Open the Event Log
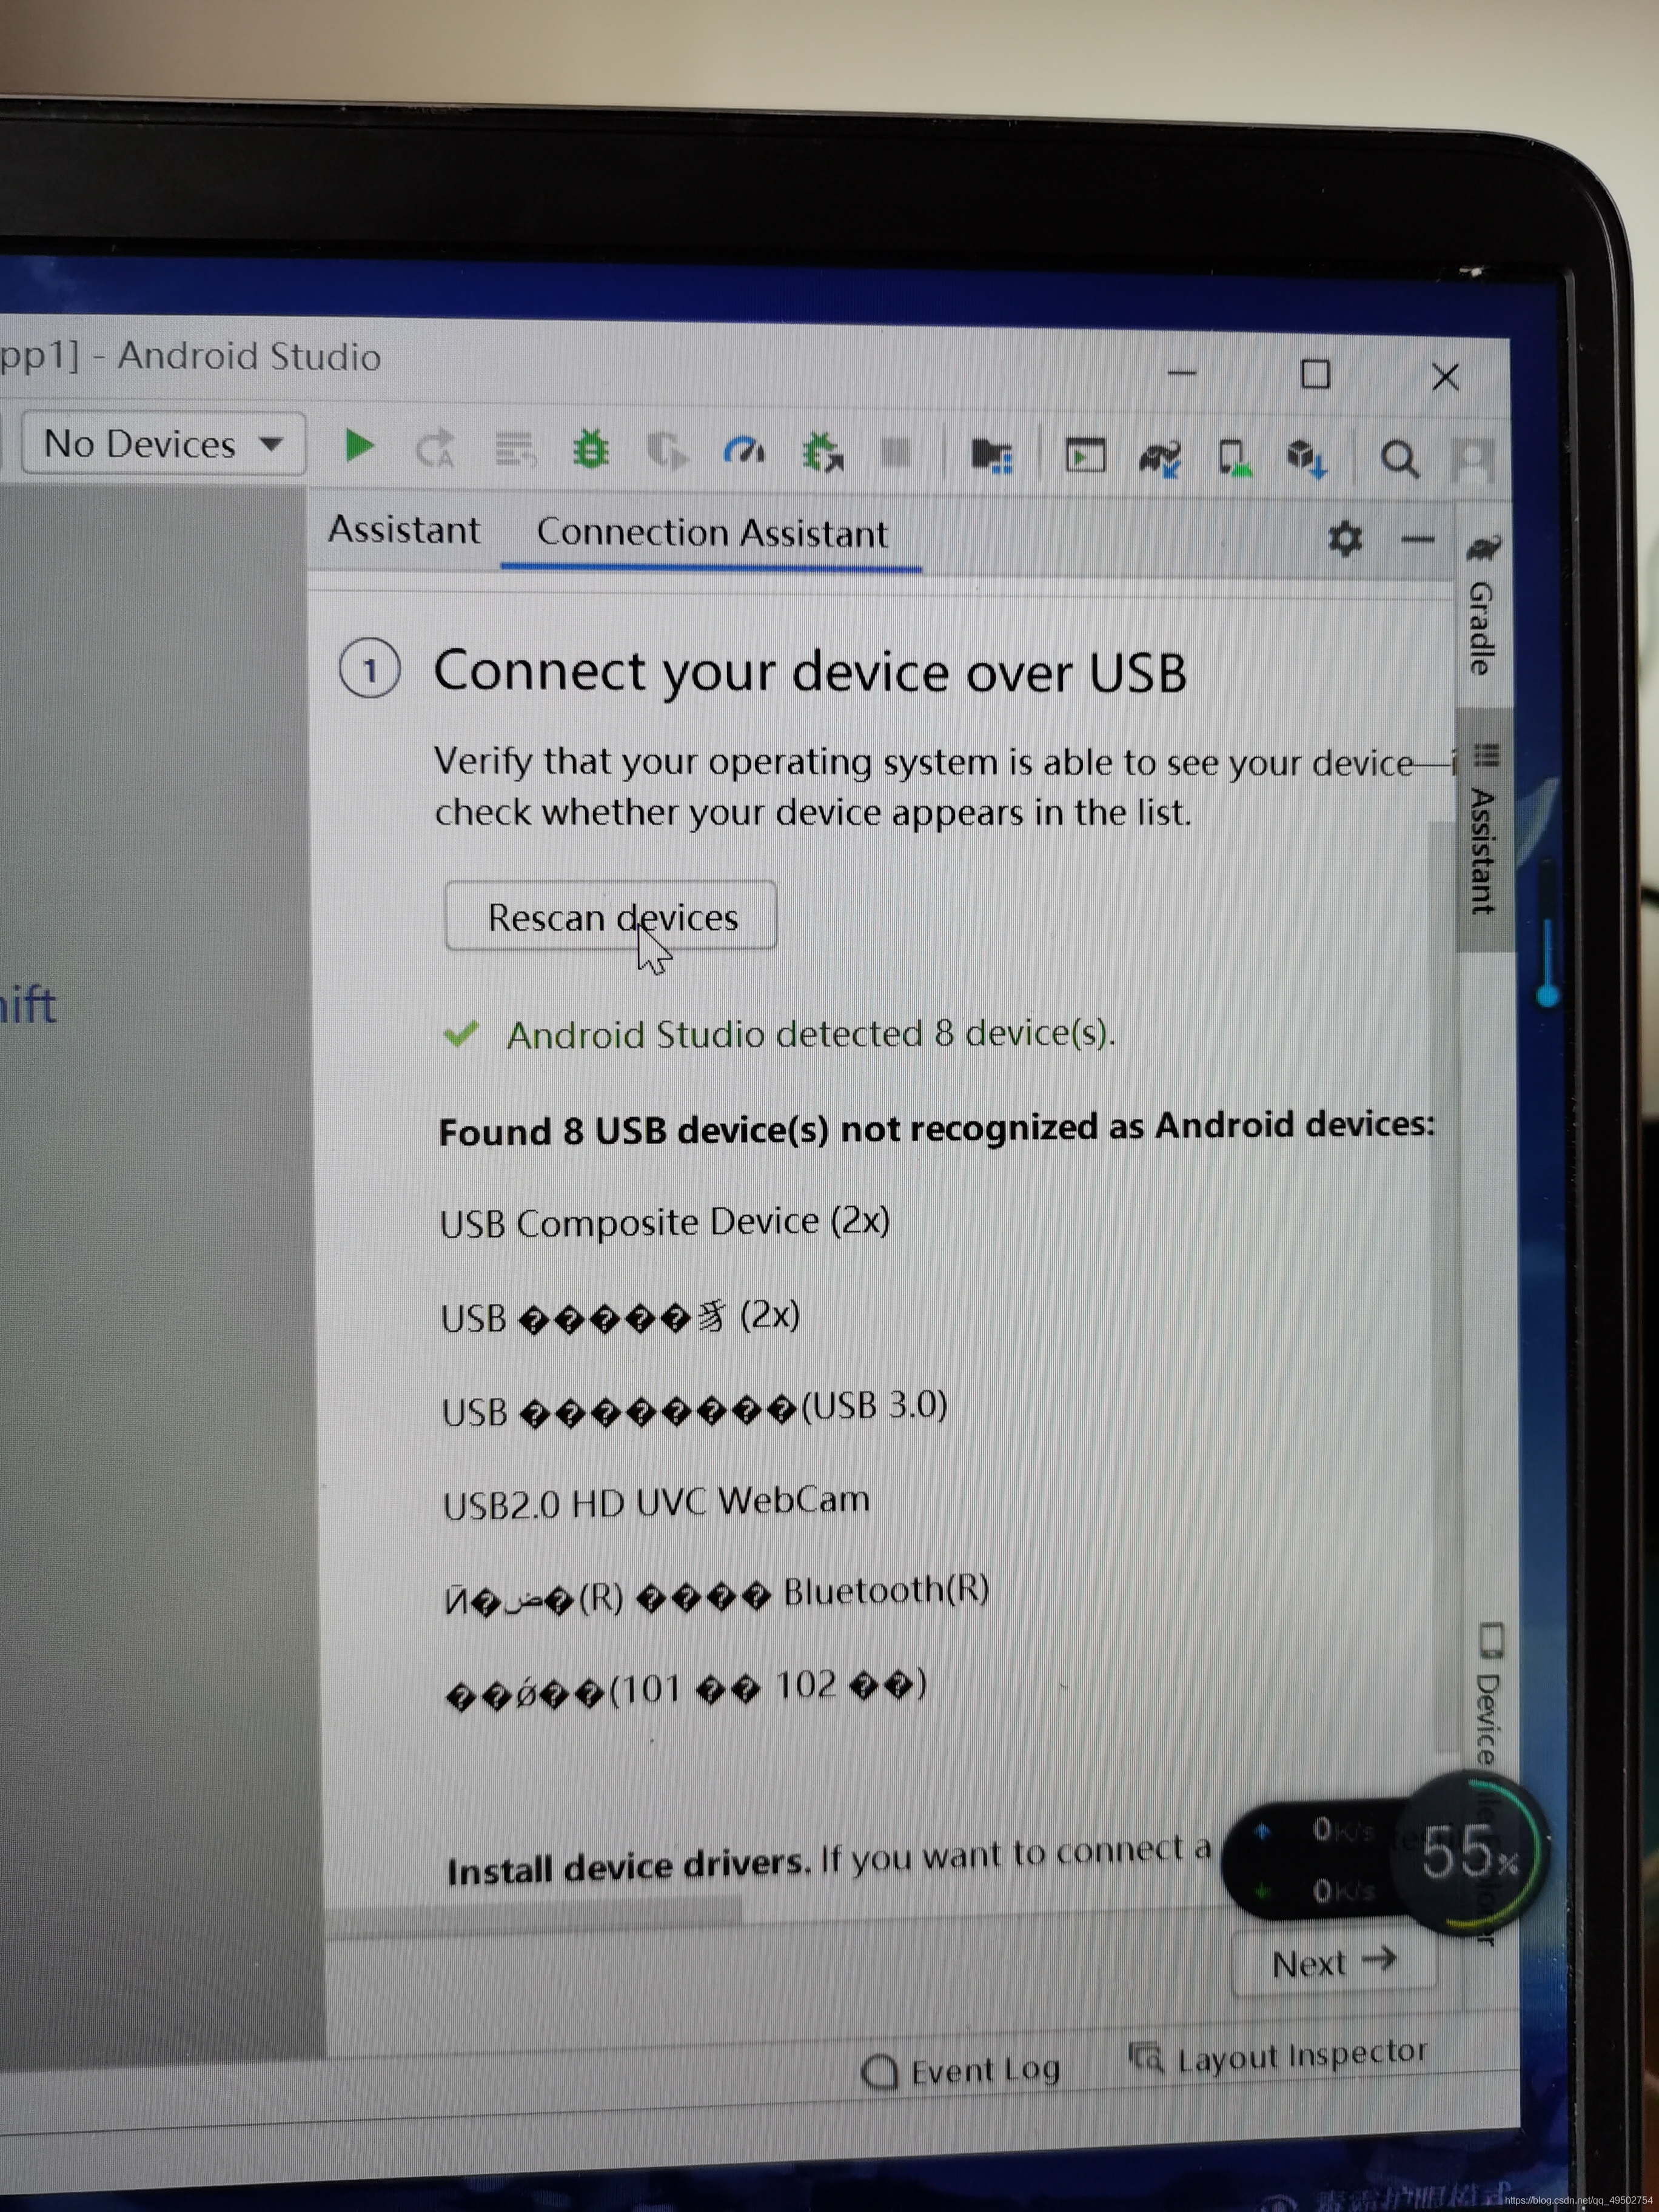Viewport: 1659px width, 2212px height. click(x=961, y=2070)
